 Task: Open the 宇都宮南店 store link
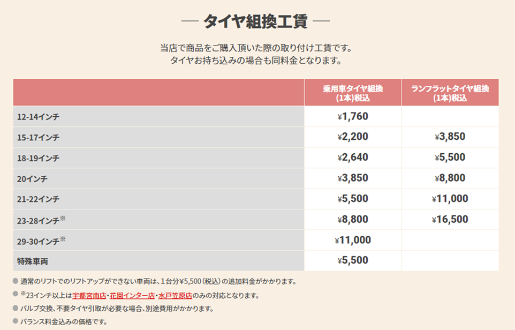pyautogui.click(x=90, y=295)
